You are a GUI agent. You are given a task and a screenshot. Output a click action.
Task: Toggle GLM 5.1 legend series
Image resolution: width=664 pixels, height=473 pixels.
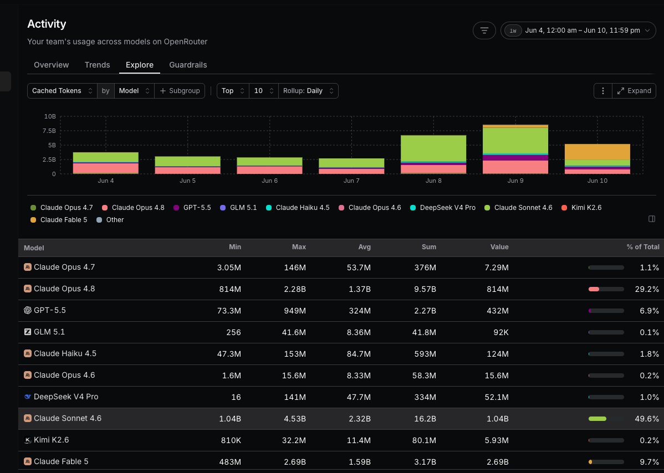click(x=238, y=208)
